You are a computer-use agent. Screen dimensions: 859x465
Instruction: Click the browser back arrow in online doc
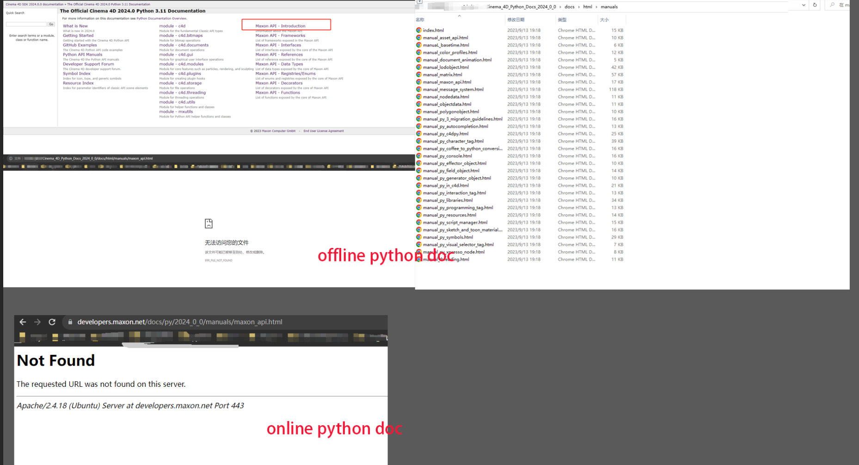click(x=23, y=322)
